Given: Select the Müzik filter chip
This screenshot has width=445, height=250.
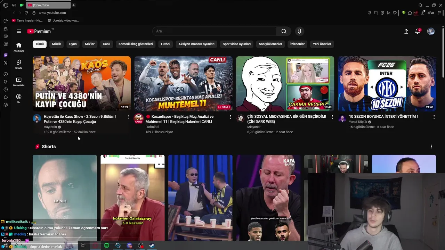Looking at the screenshot, I should click(x=56, y=44).
